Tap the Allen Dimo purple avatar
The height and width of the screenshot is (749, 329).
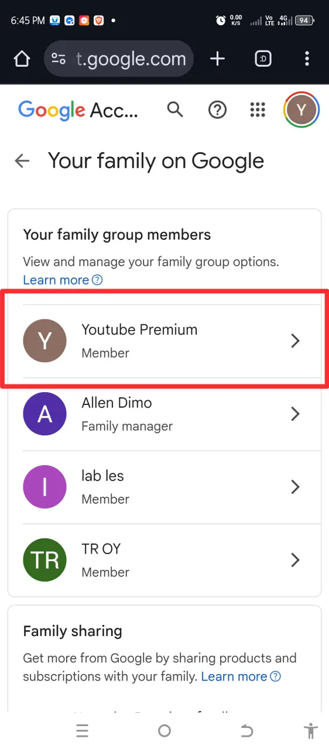point(44,414)
